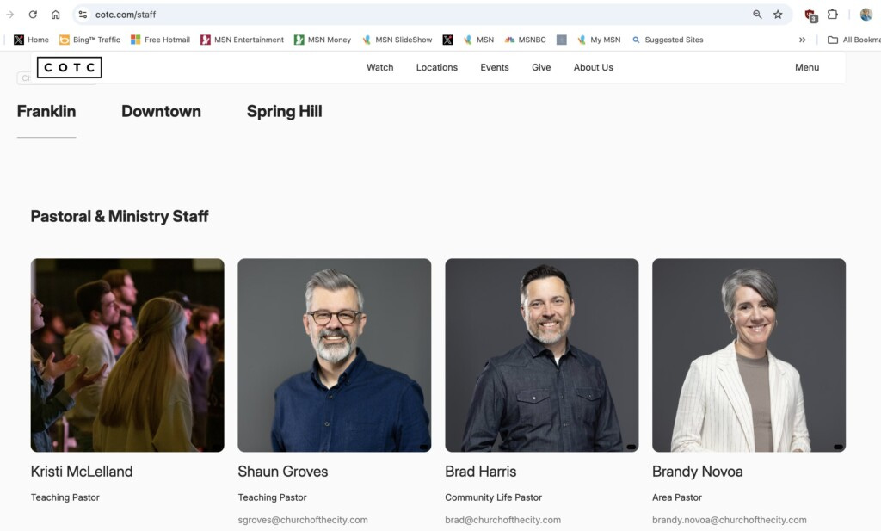
Task: Open the site Menu button
Action: point(807,67)
